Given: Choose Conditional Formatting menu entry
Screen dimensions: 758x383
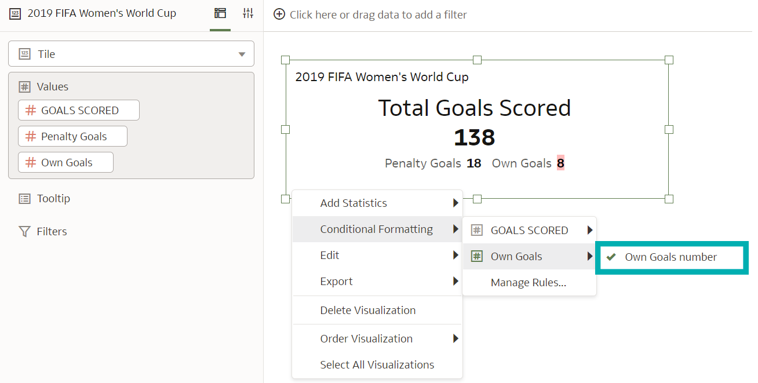Looking at the screenshot, I should [377, 229].
